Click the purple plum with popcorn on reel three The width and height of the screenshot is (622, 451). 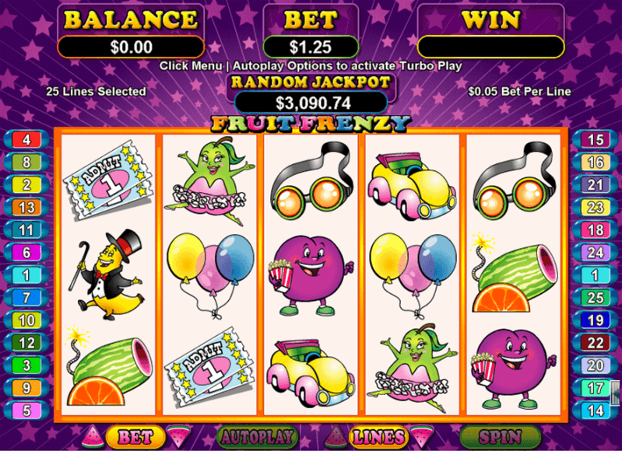click(x=310, y=276)
